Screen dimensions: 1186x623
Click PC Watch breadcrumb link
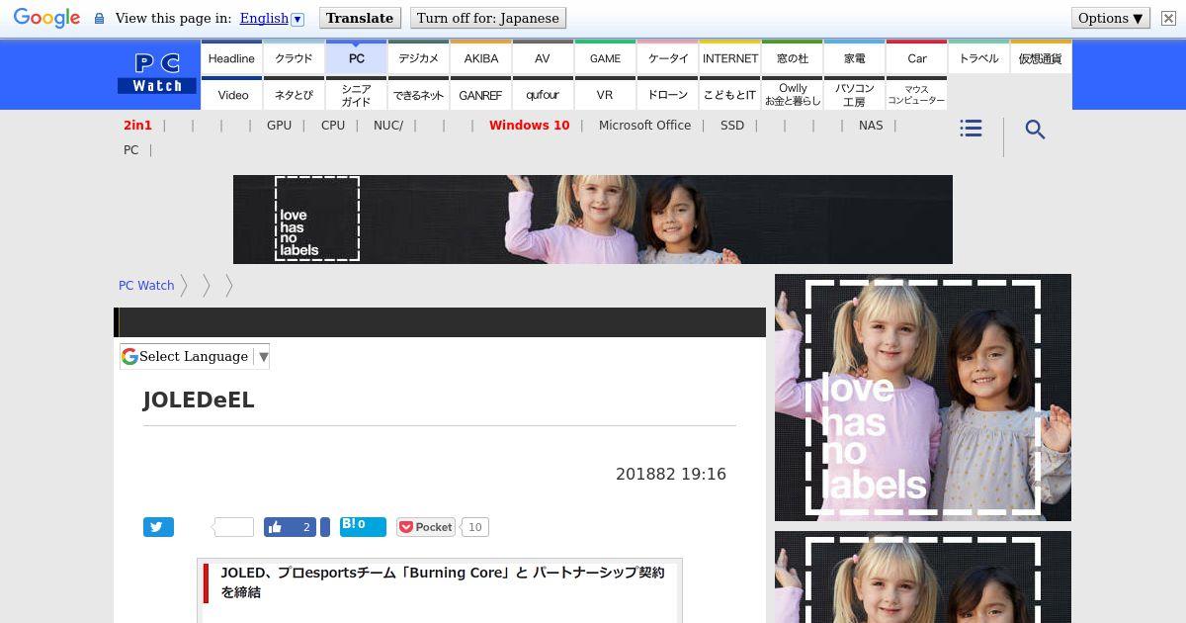146,285
